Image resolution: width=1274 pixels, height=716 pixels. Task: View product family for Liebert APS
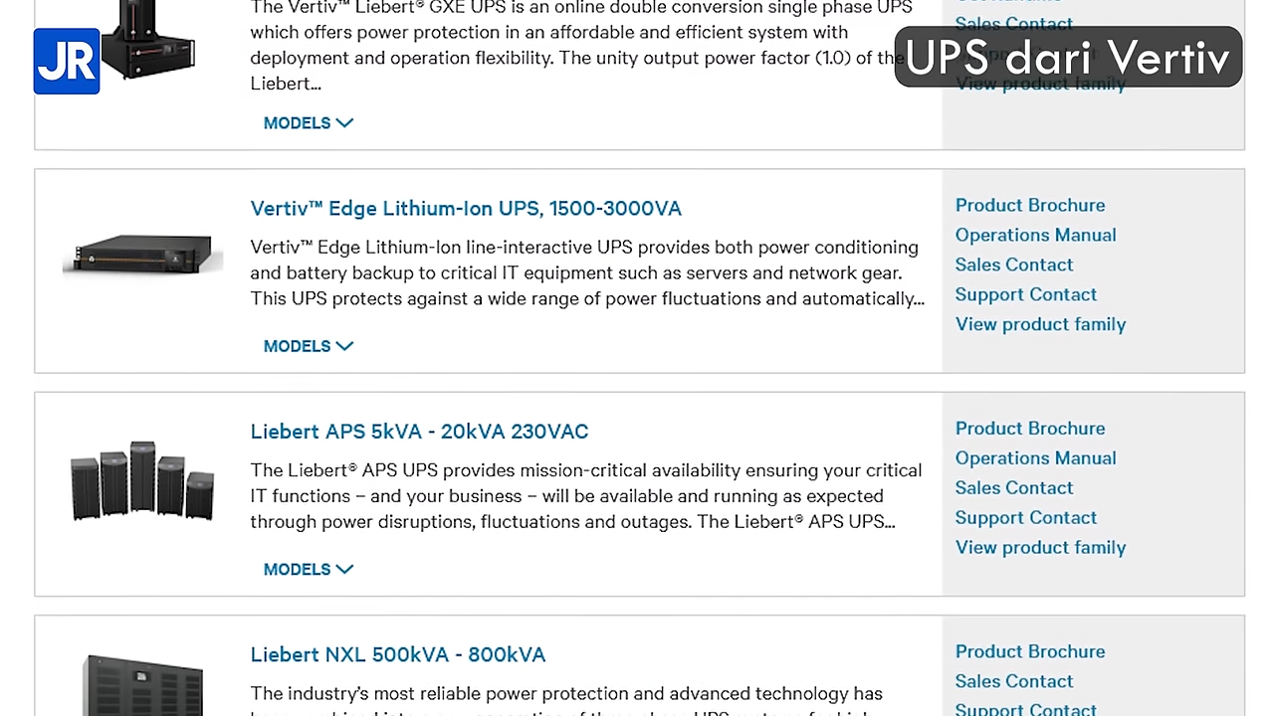1040,548
